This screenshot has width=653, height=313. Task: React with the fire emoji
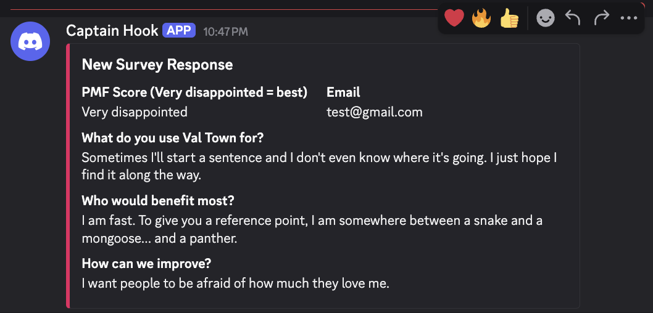click(x=481, y=18)
